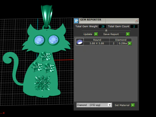Click the 'Diamond' cell in gem table
Viewport: 156px width, 117px height.
point(121,40)
